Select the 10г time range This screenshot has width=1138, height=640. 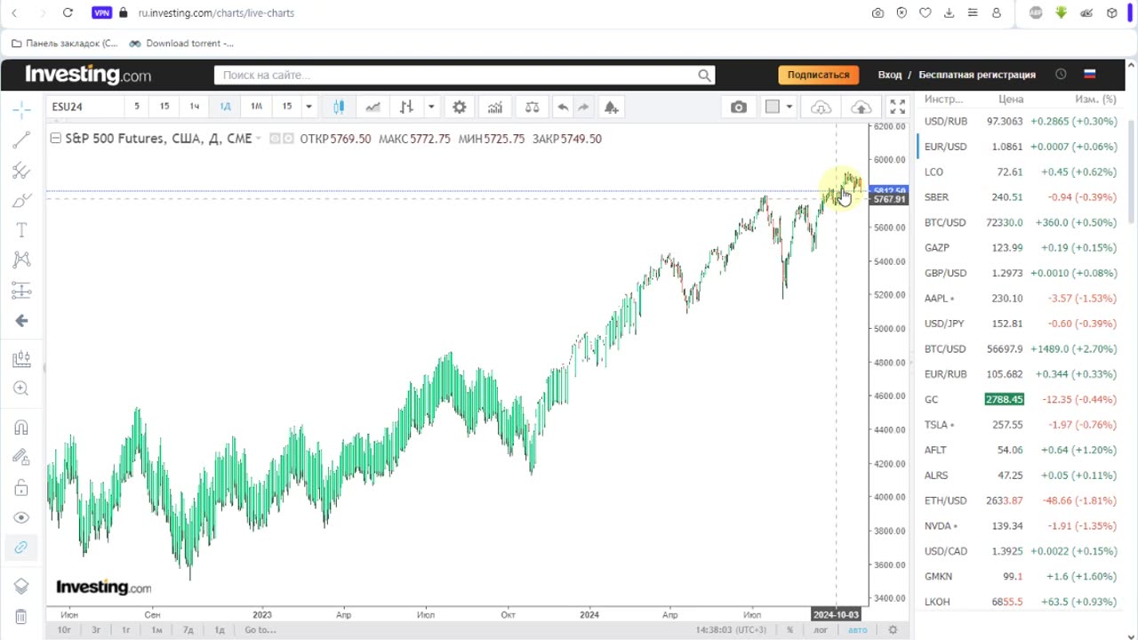64,630
